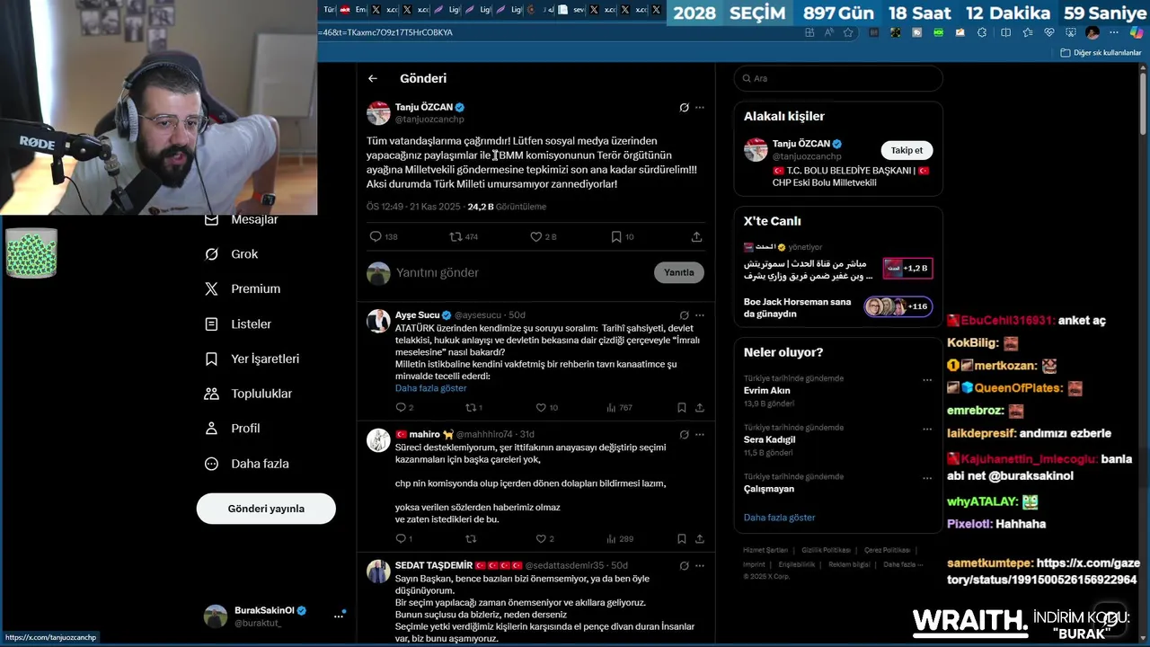Open more options on mahiro's comment
This screenshot has height=647, width=1150.
tap(700, 434)
